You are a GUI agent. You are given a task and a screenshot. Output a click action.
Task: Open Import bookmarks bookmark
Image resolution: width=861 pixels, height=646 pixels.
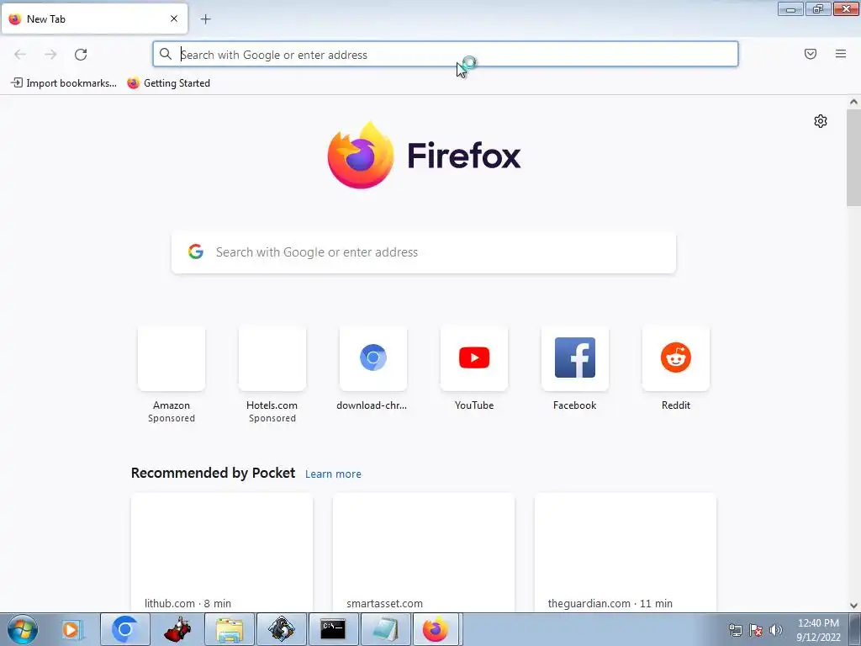64,83
